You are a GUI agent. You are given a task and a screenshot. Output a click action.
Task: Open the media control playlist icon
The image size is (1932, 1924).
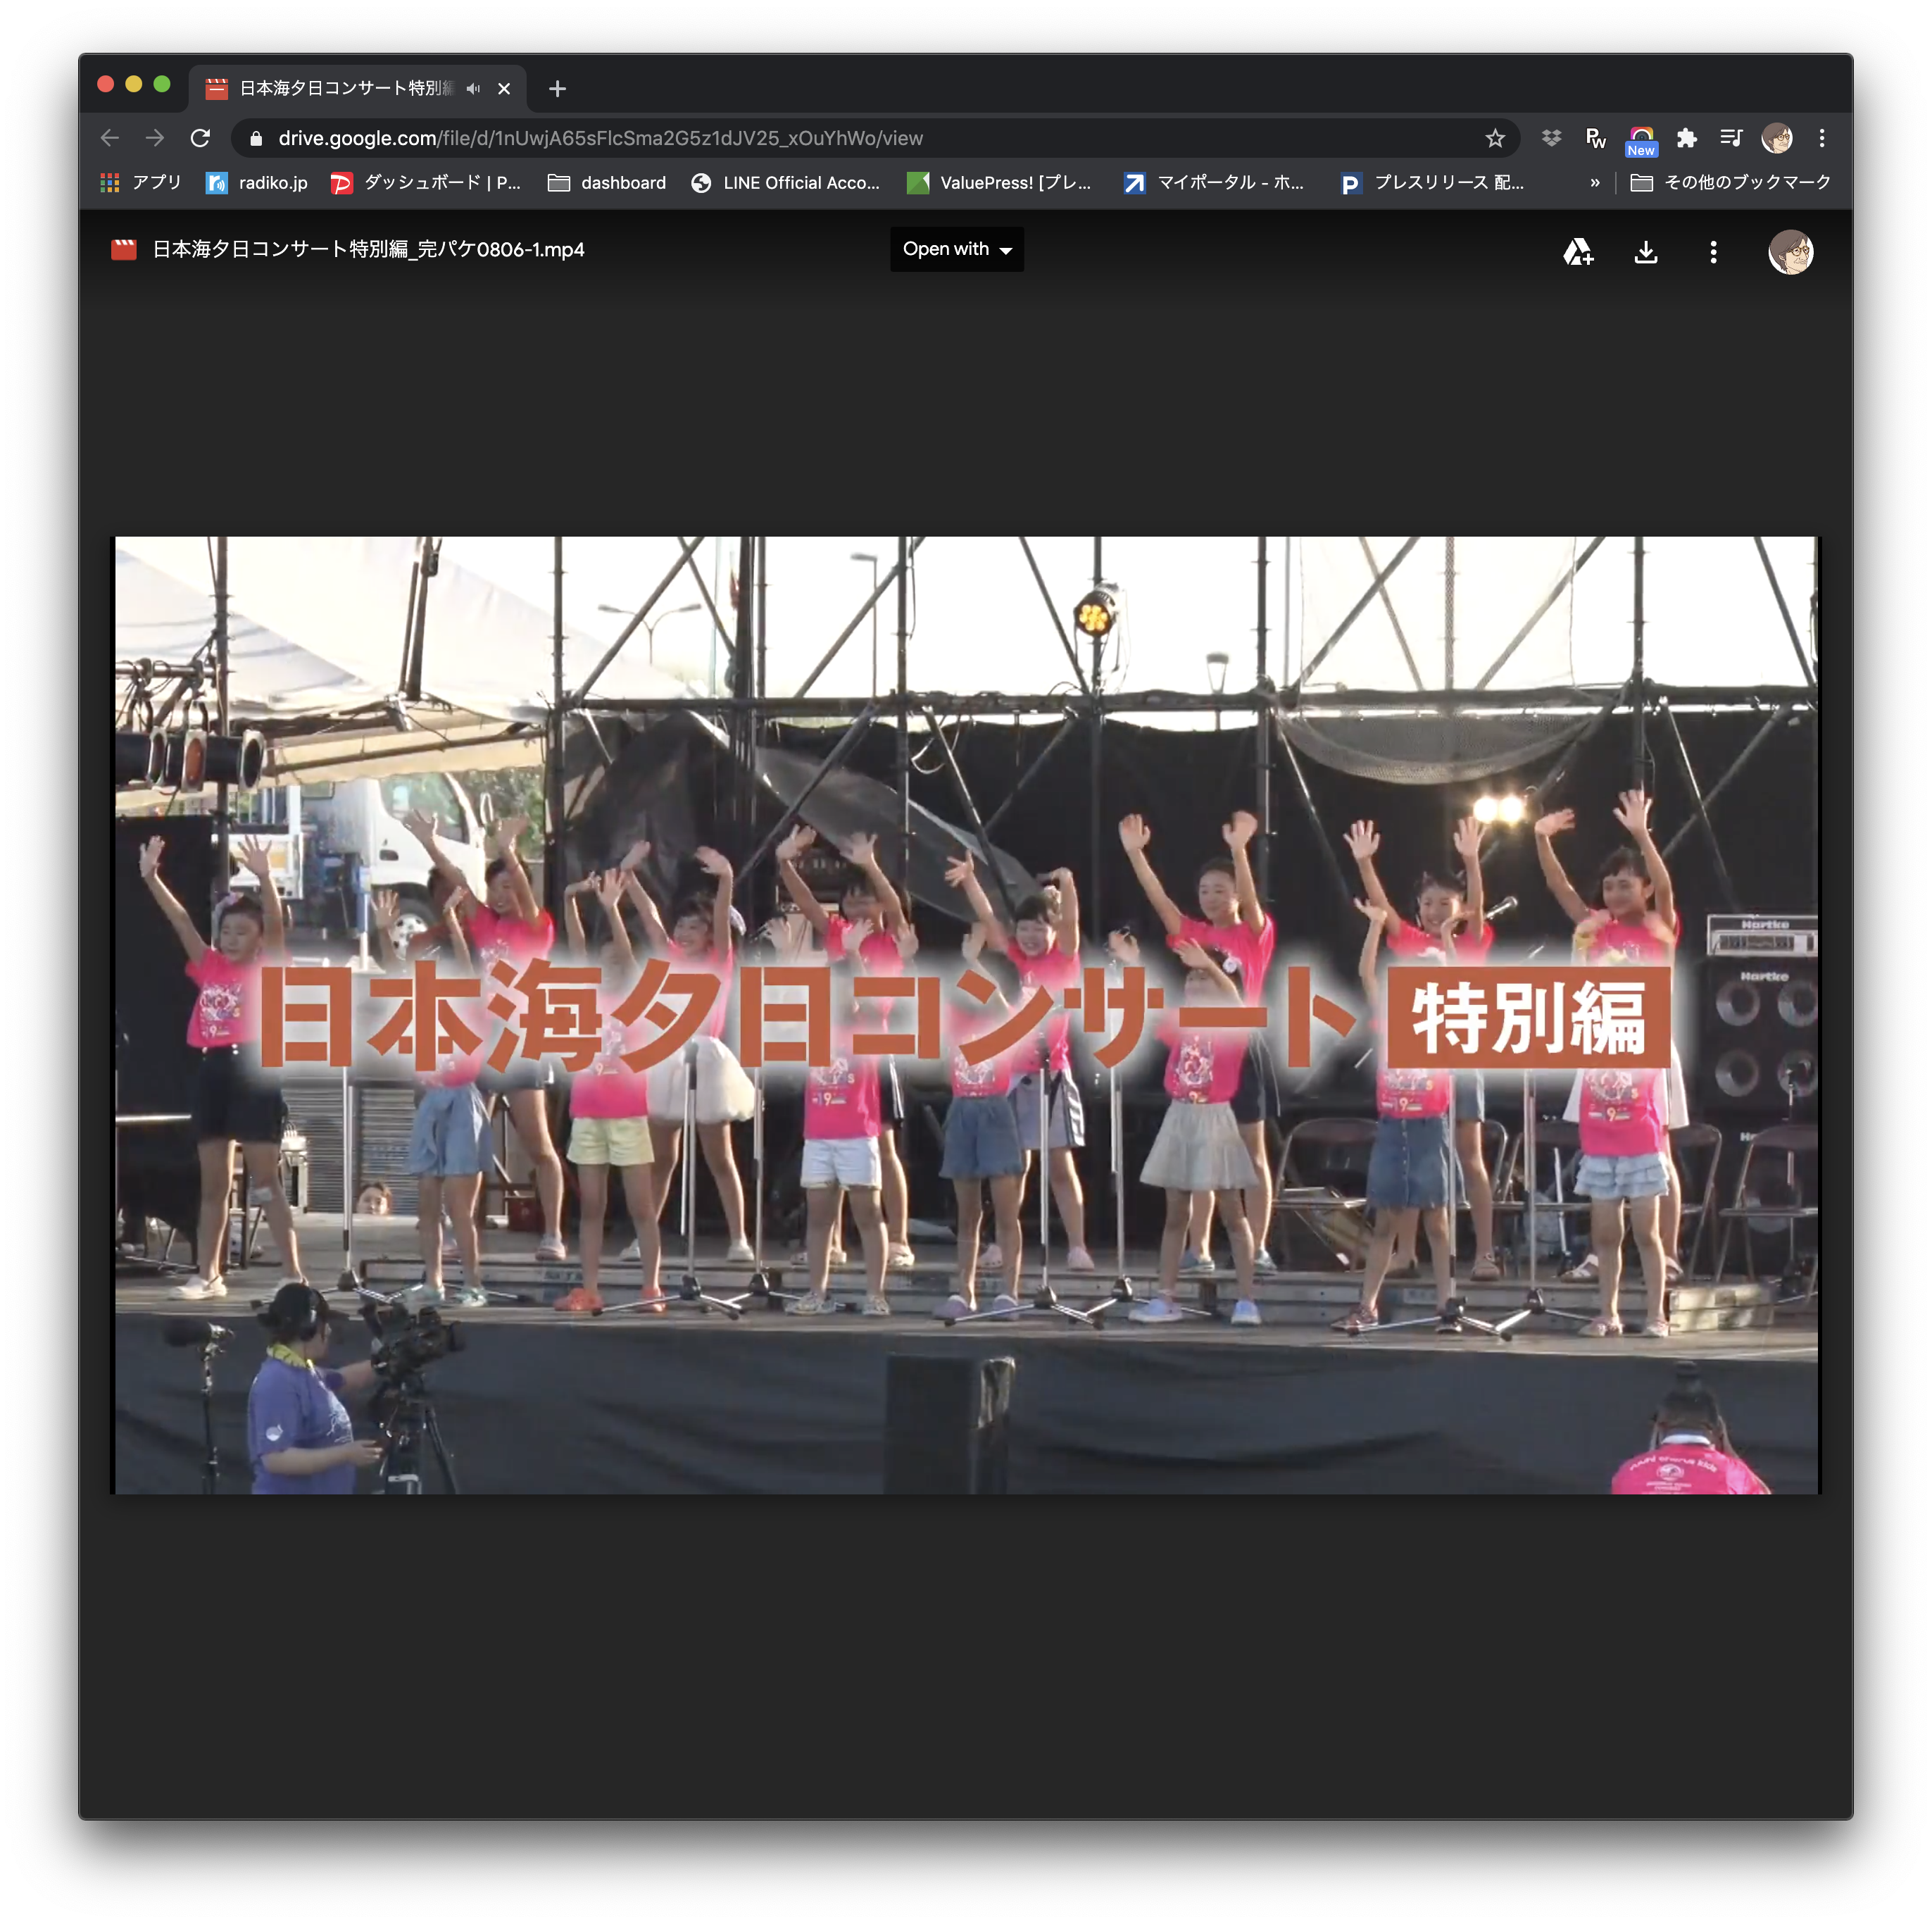pos(1731,138)
